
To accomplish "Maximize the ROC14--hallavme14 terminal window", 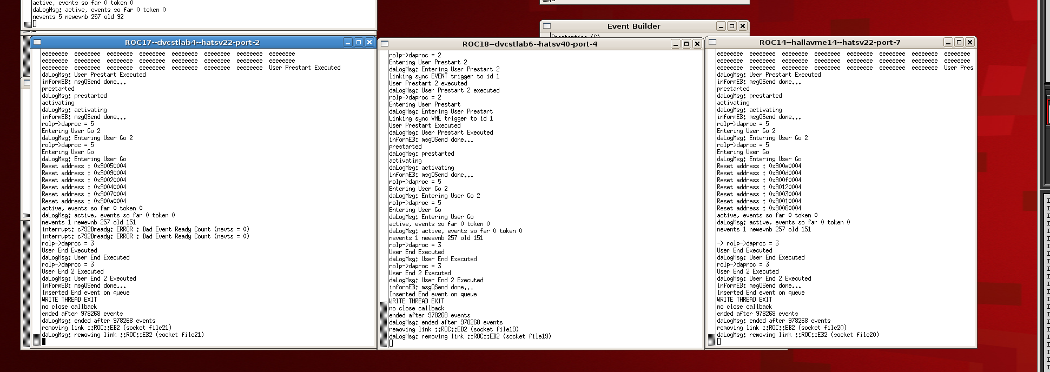I will pyautogui.click(x=959, y=42).
